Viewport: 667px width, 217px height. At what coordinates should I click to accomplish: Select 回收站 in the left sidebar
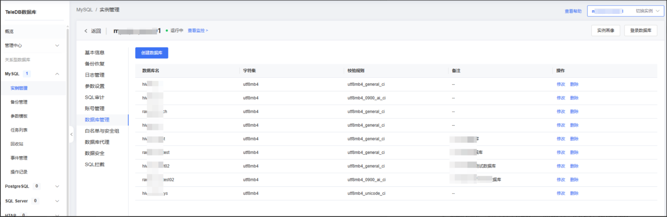(x=17, y=144)
